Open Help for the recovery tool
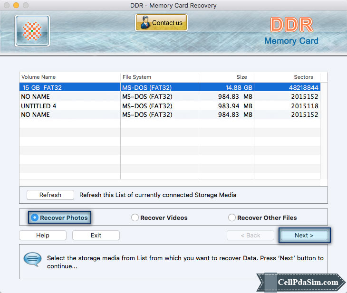The image size is (347, 293). coord(43,235)
